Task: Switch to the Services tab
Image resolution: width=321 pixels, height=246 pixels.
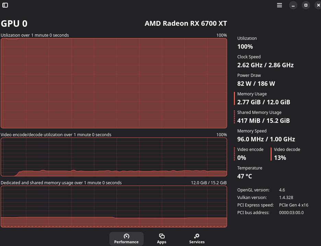Action: pos(197,238)
